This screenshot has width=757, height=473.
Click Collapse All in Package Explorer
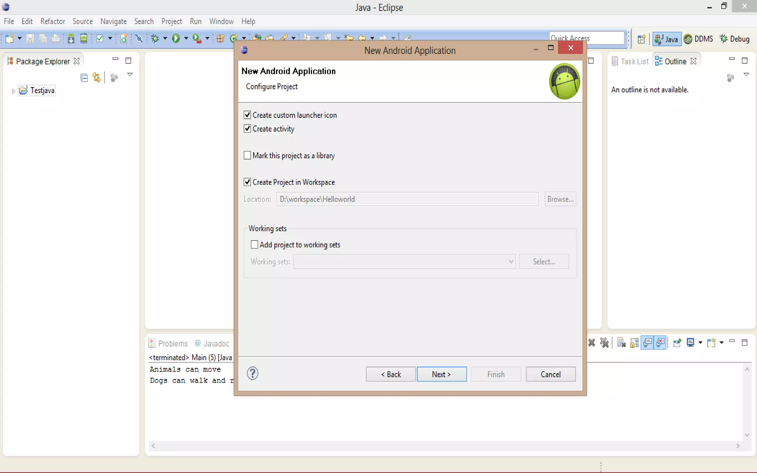[x=84, y=78]
